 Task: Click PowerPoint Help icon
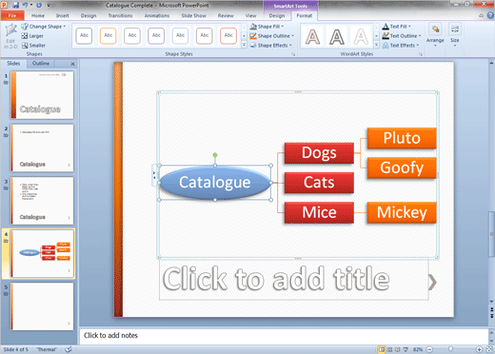[490, 15]
